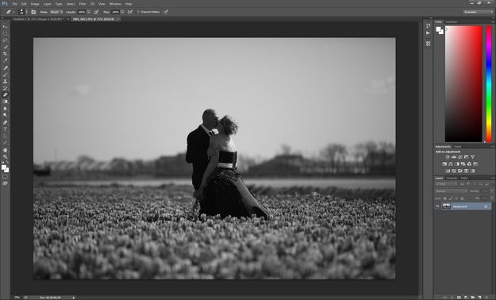This screenshot has width=496, height=300.
Task: Select the Gradient tool
Action: click(5, 102)
